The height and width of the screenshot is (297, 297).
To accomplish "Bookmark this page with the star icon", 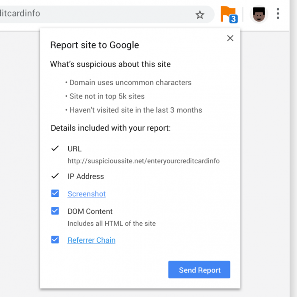I will coord(200,15).
